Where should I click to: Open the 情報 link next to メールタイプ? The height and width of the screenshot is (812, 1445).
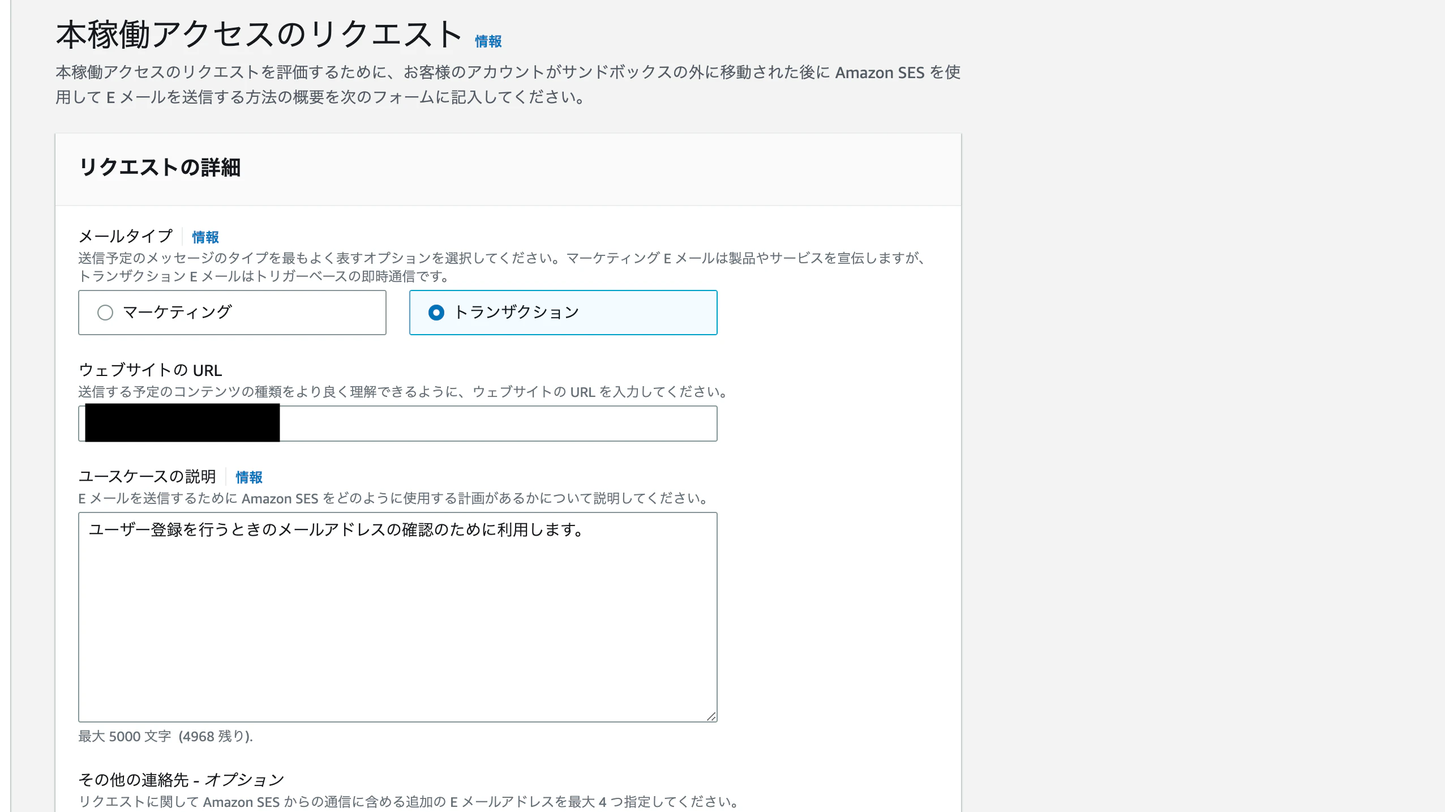[205, 237]
